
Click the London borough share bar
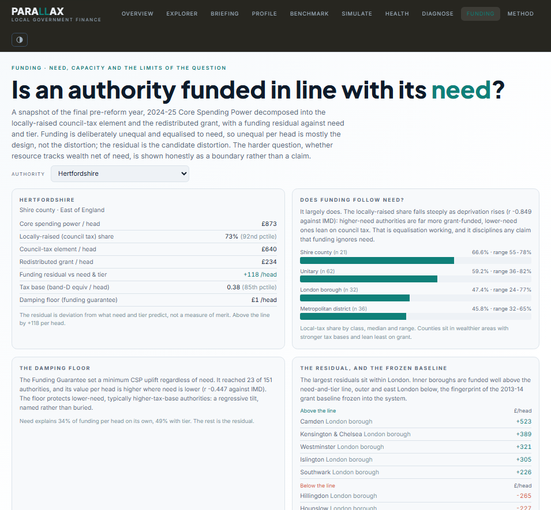pyautogui.click(x=415, y=298)
